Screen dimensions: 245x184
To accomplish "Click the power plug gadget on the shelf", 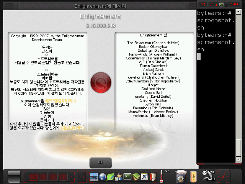I will pyautogui.click(x=208, y=176).
